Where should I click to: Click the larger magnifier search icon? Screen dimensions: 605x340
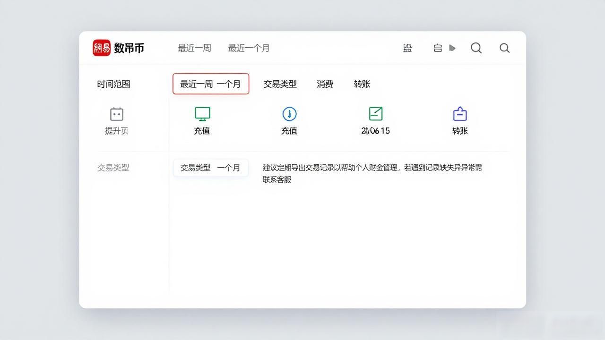point(476,48)
